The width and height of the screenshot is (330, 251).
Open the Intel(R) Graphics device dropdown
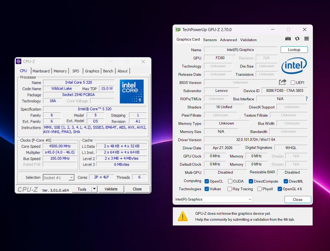[214, 199]
